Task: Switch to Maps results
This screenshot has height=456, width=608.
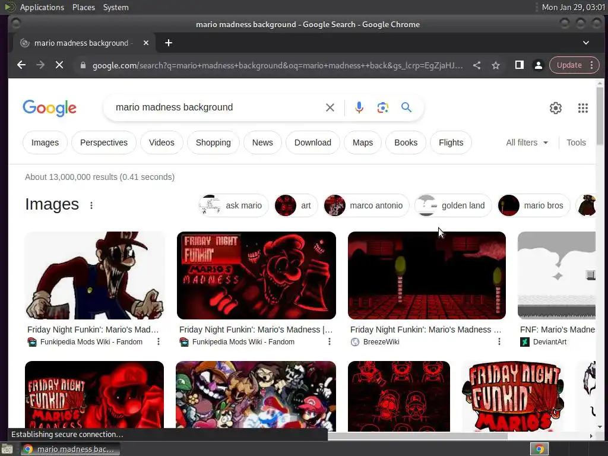Action: [x=363, y=142]
